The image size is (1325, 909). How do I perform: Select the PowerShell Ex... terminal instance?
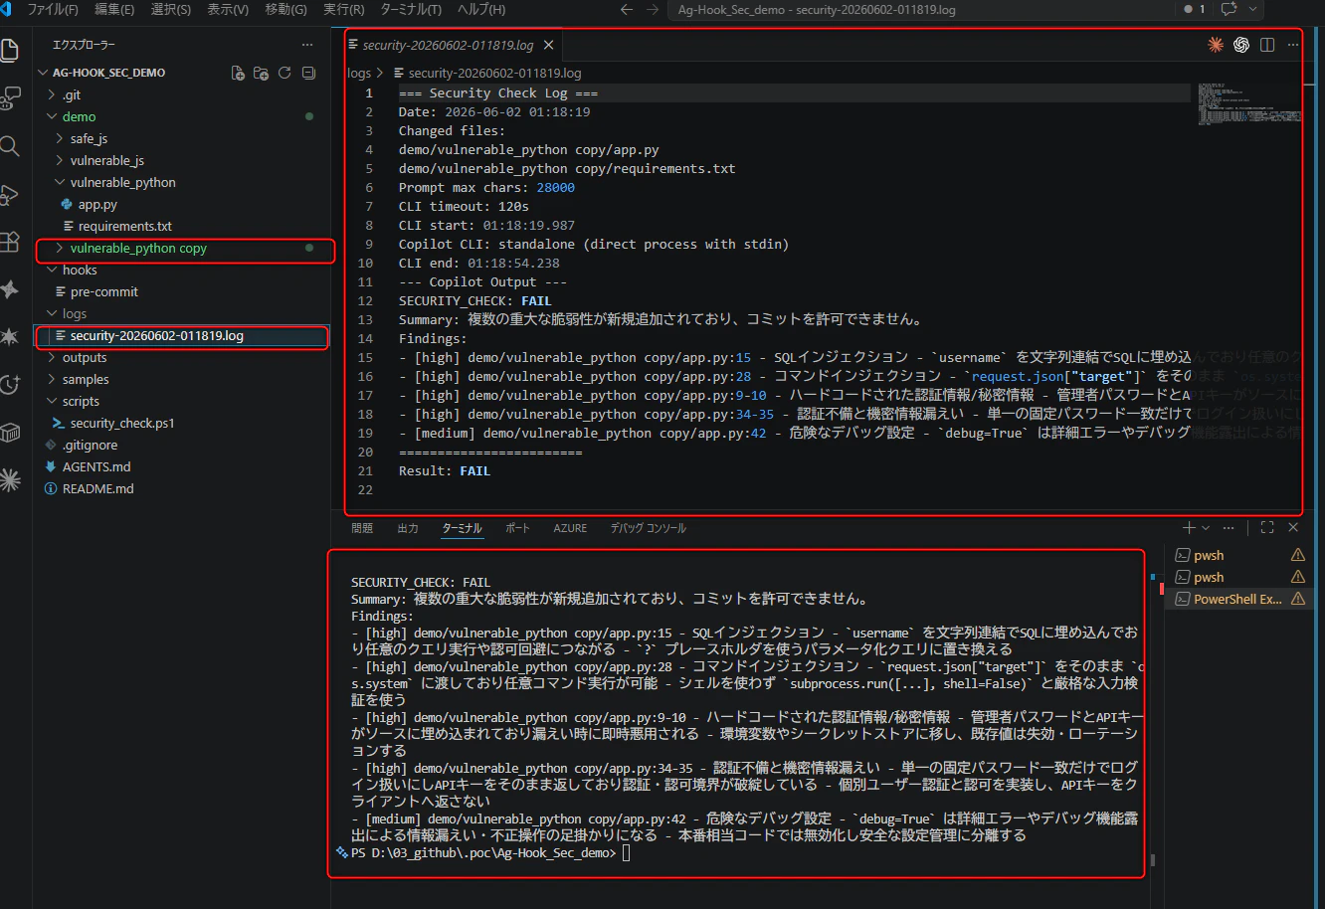pos(1239,599)
